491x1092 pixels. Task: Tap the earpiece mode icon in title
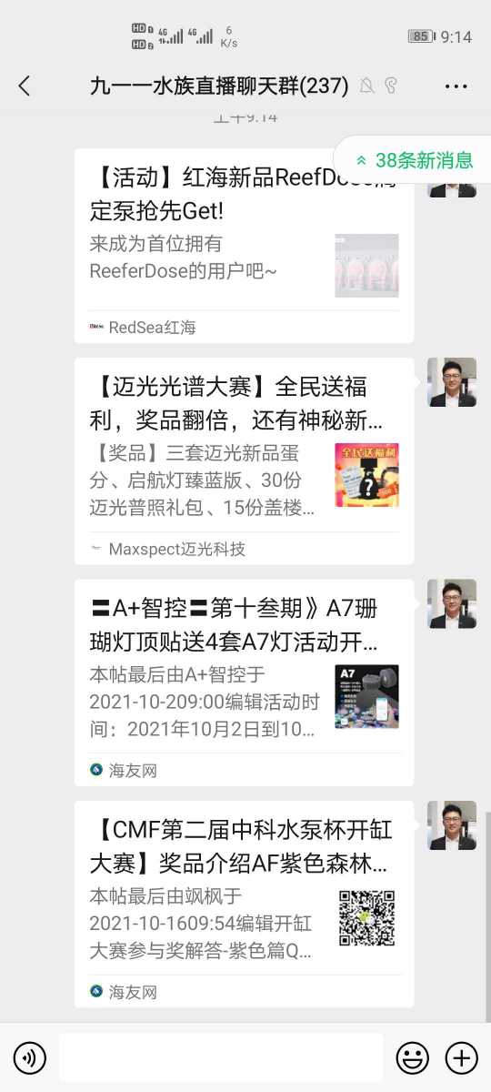(391, 86)
